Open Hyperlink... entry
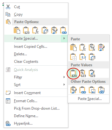The height and width of the screenshot is (130, 112). [36, 123]
